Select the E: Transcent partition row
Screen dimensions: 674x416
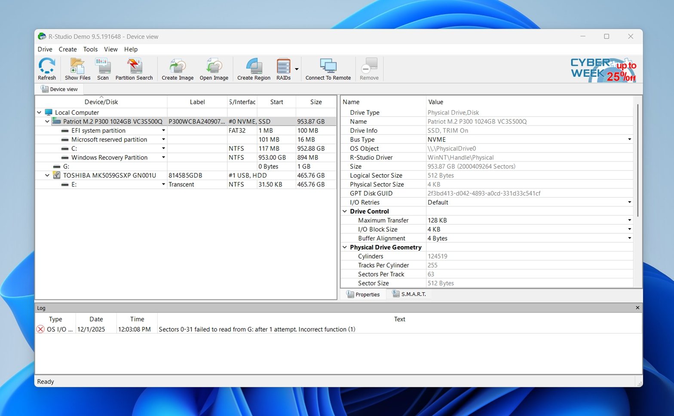point(186,184)
